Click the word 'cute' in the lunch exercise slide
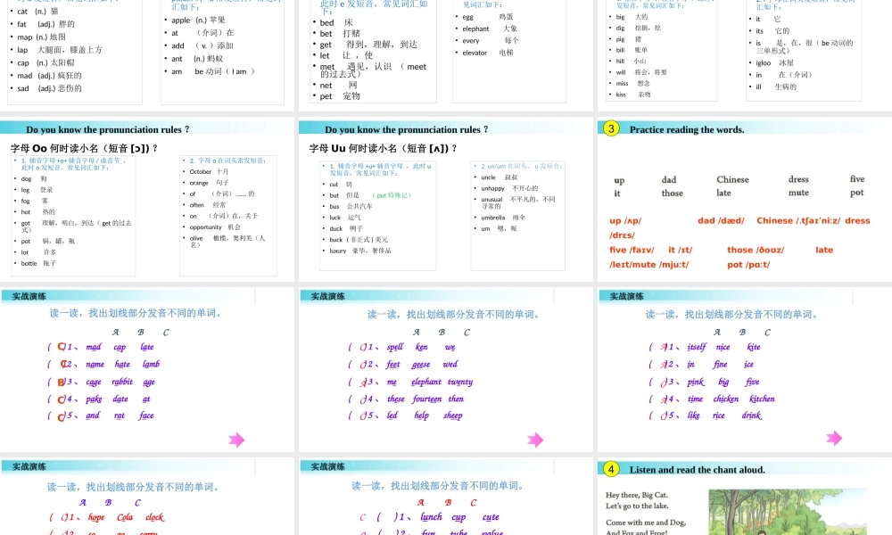The width and height of the screenshot is (892, 535). (491, 517)
